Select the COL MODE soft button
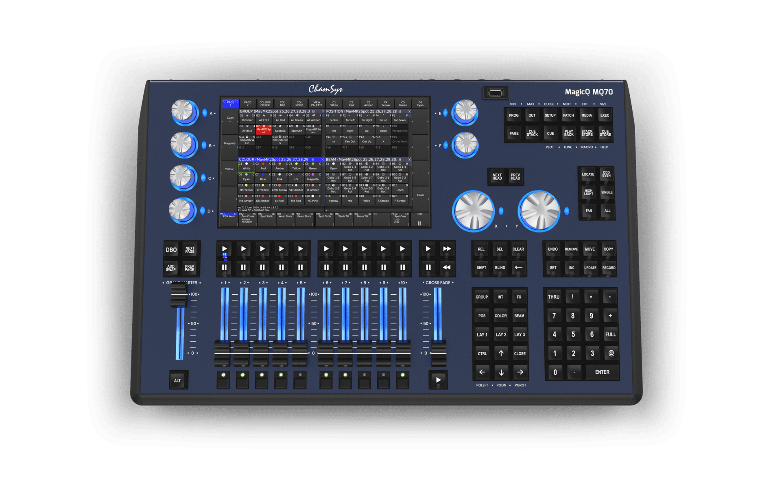The height and width of the screenshot is (477, 773). (299, 104)
